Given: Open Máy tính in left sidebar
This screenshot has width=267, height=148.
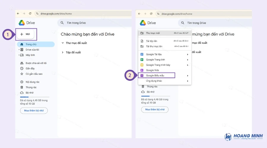Looking at the screenshot, I should (x=30, y=55).
